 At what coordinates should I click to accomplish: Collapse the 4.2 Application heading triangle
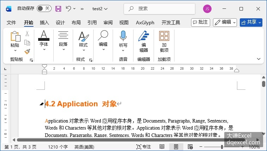(x=41, y=104)
